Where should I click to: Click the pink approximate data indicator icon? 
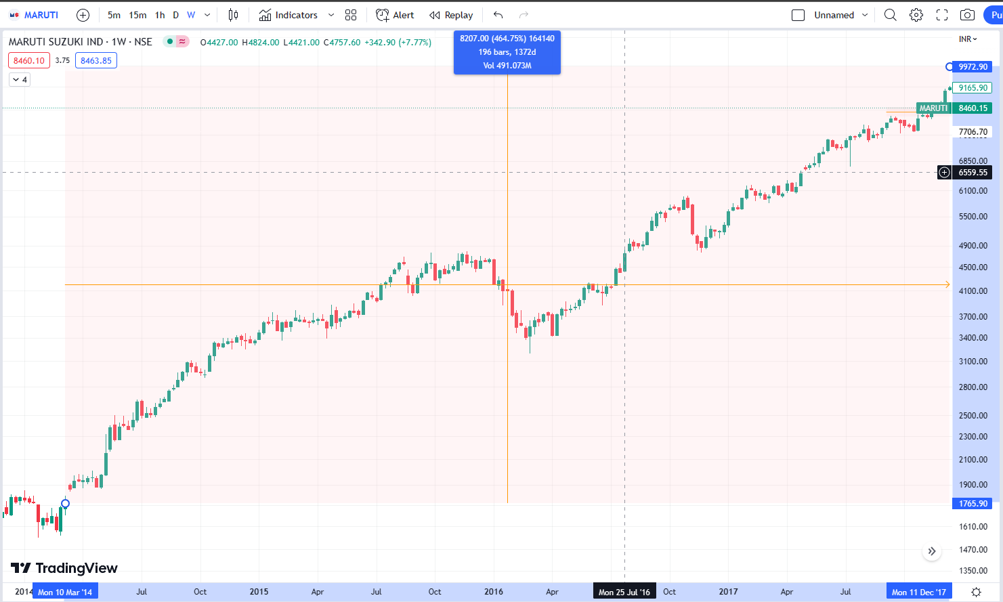[x=182, y=42]
